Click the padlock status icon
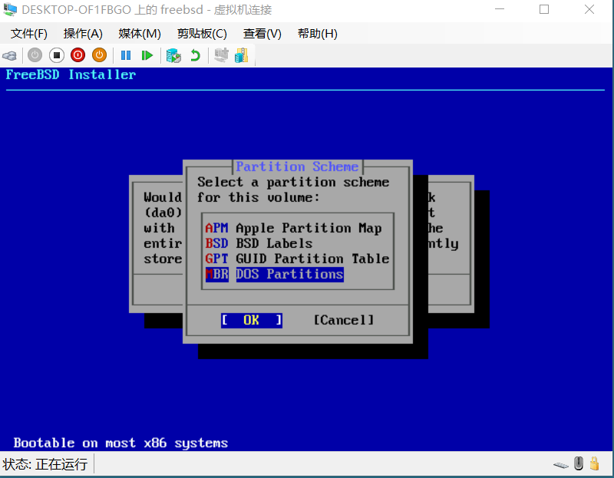Screen dimensions: 614x478 click(x=594, y=463)
